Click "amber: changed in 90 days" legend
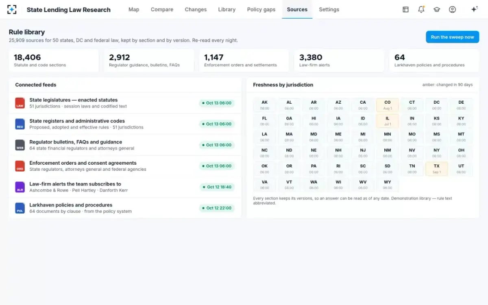488x305 pixels. (447, 85)
